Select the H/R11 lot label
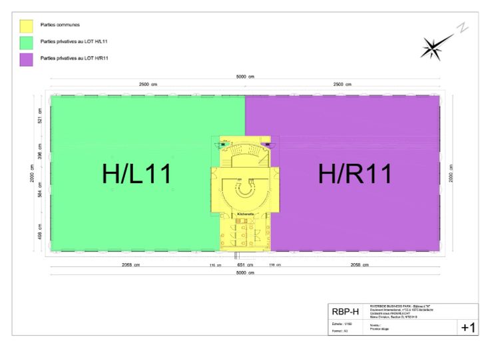Image resolution: width=490 pixels, height=347 pixels. click(x=355, y=174)
